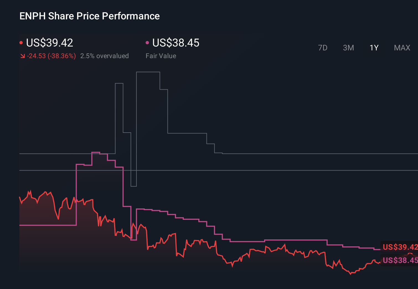
Task: Switch to the 7D time range
Action: tap(323, 48)
